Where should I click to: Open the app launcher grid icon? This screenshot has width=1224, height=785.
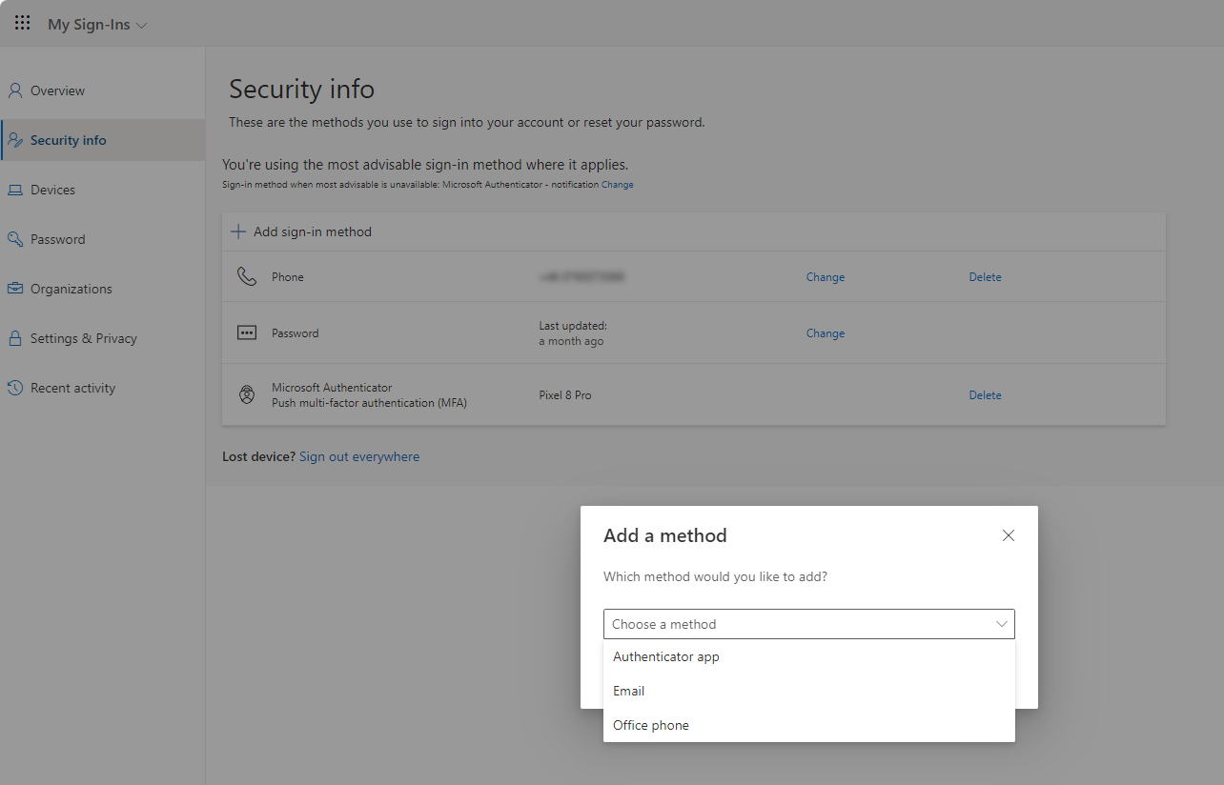tap(23, 23)
